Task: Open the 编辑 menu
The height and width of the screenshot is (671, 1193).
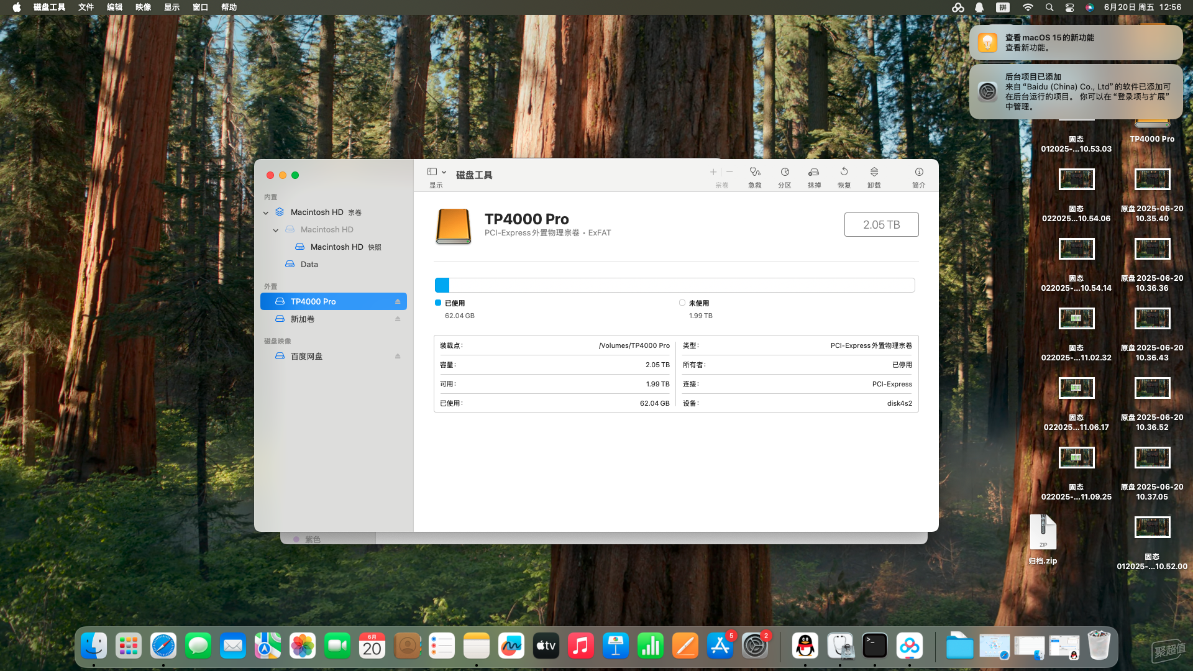Action: click(x=114, y=7)
